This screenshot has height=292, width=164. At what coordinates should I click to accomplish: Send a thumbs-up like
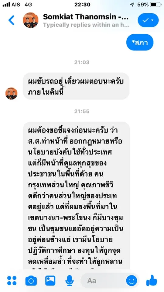click(152, 280)
